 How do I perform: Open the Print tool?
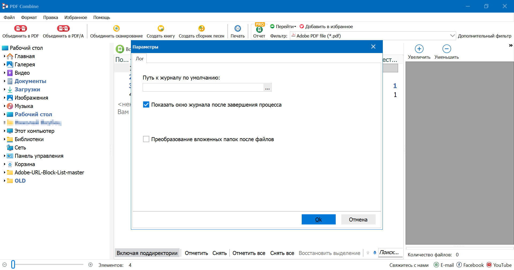237,28
